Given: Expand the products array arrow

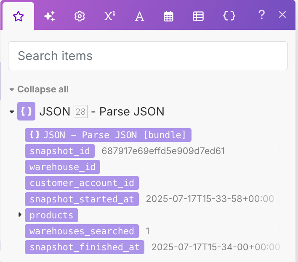Looking at the screenshot, I should [20, 215].
